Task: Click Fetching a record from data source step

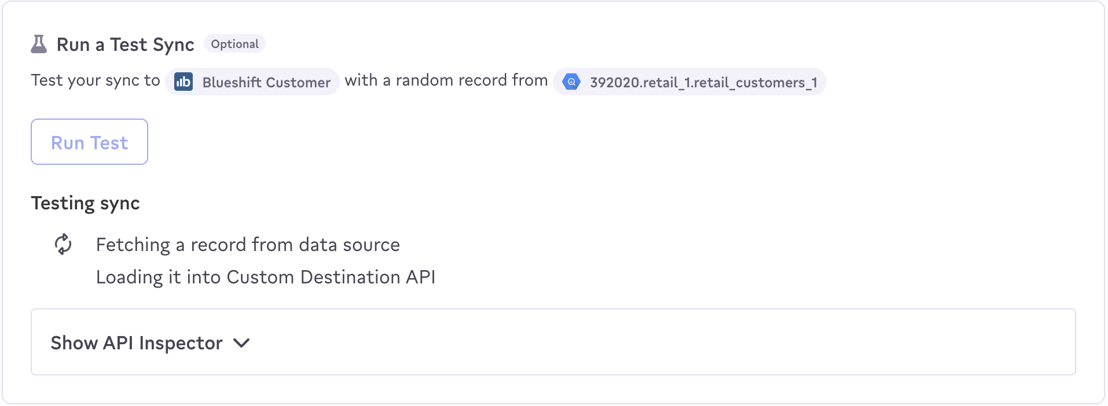Action: (x=248, y=245)
